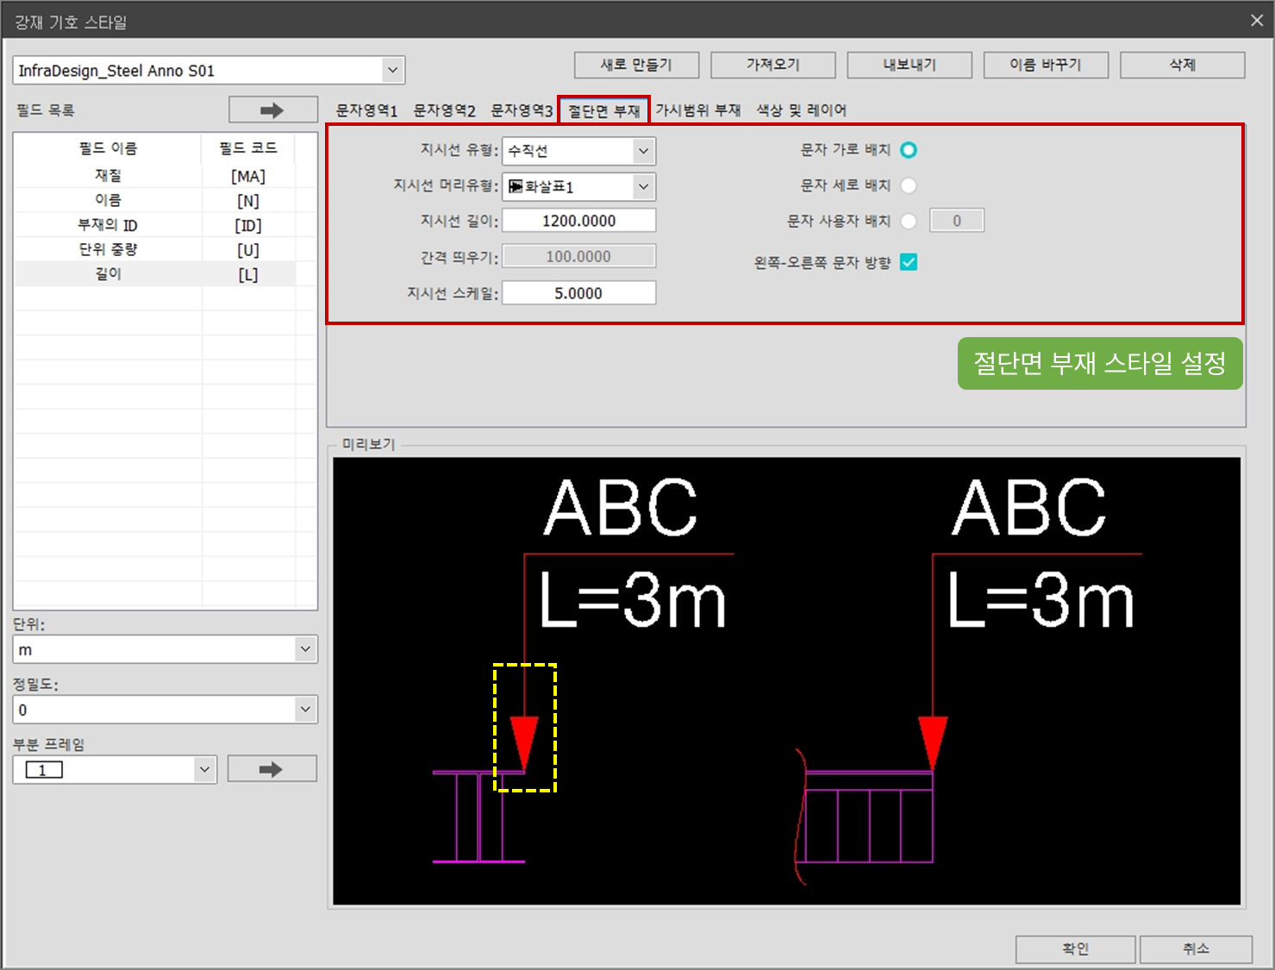Click the [U] field code cell
Viewport: 1275px width, 970px height.
coord(248,250)
